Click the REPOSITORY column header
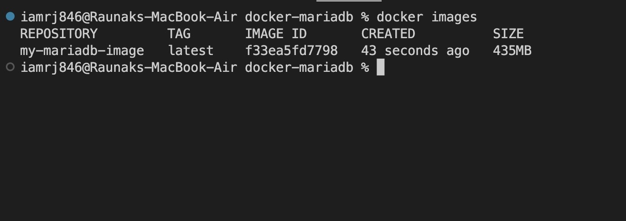Screen dimensions: 626x221 (59, 34)
